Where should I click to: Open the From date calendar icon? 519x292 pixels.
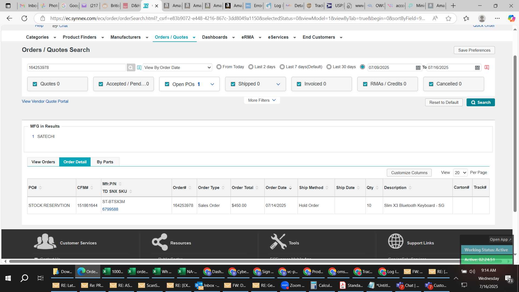pos(418,68)
